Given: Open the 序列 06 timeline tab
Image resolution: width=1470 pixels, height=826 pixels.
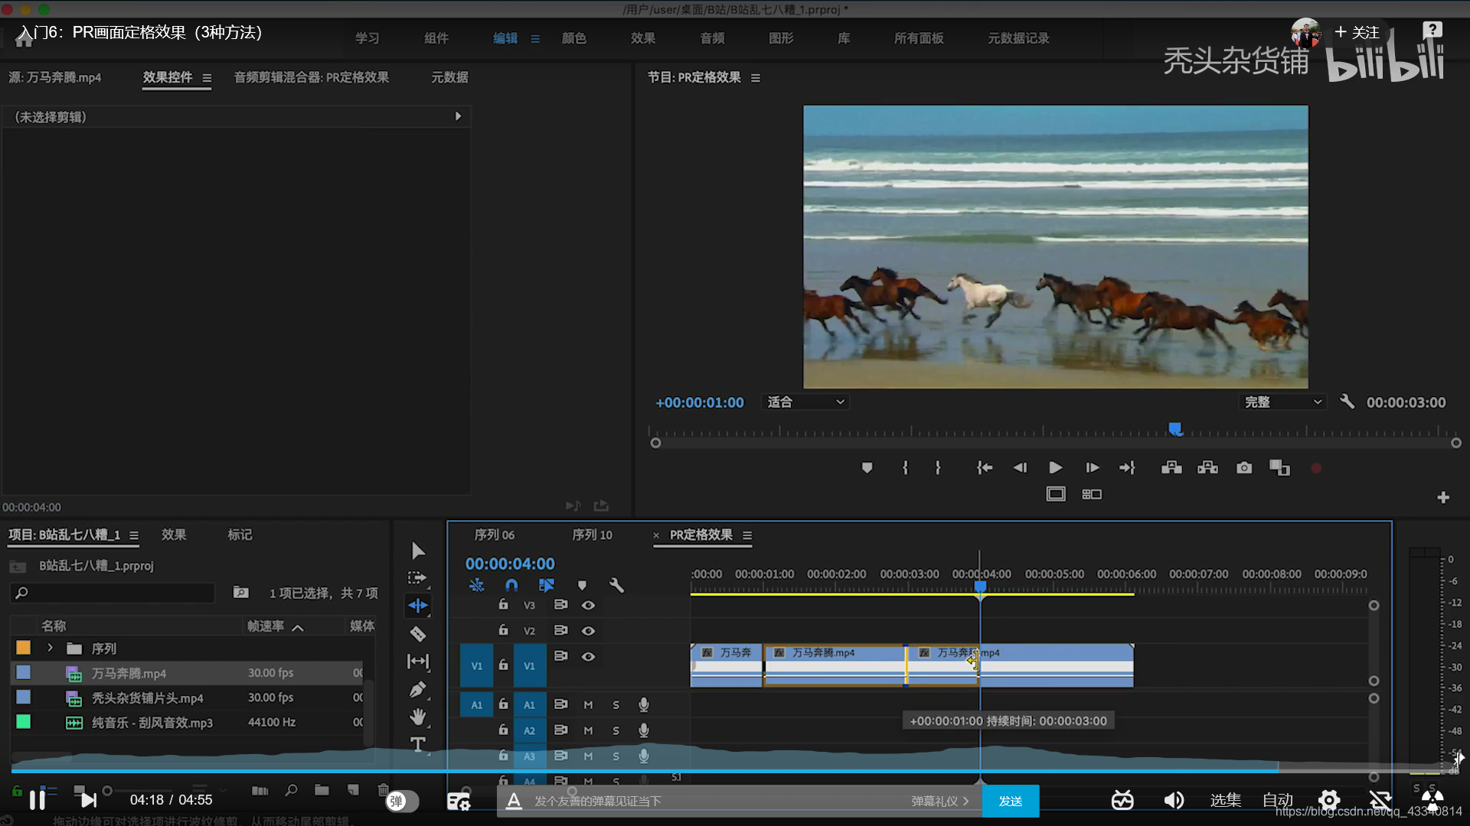Looking at the screenshot, I should (x=494, y=535).
